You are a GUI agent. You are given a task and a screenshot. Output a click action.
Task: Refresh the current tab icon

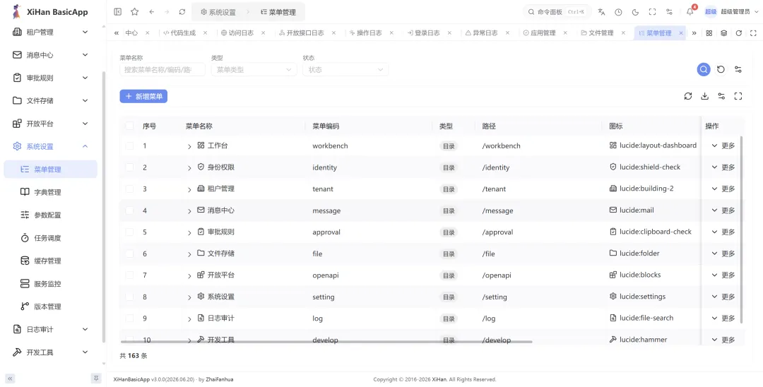pos(739,33)
